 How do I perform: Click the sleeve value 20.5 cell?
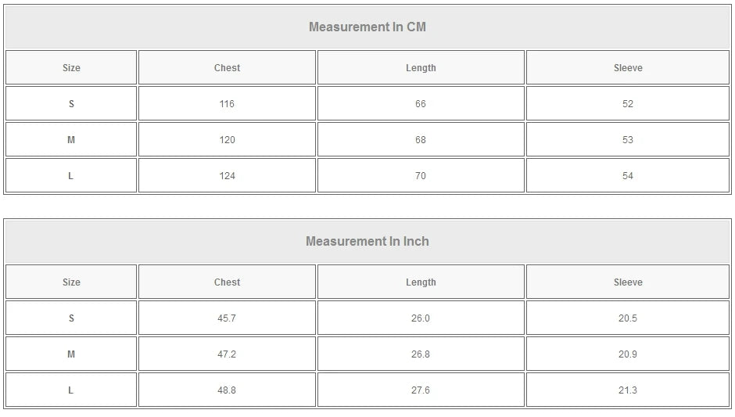pos(628,318)
